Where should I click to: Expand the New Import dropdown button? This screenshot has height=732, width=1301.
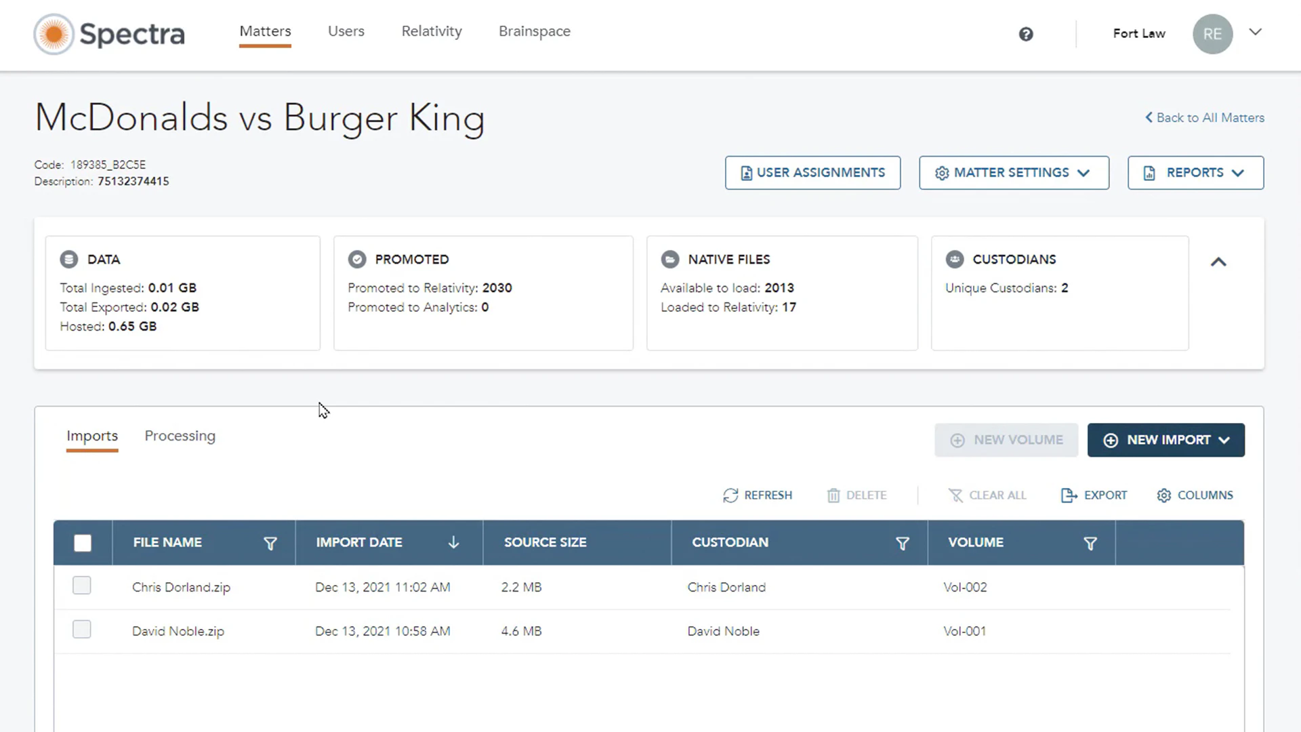click(1165, 440)
